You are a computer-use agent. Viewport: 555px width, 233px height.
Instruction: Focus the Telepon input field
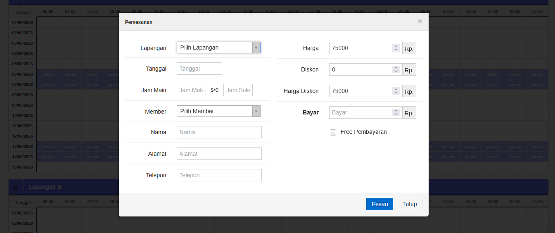219,175
